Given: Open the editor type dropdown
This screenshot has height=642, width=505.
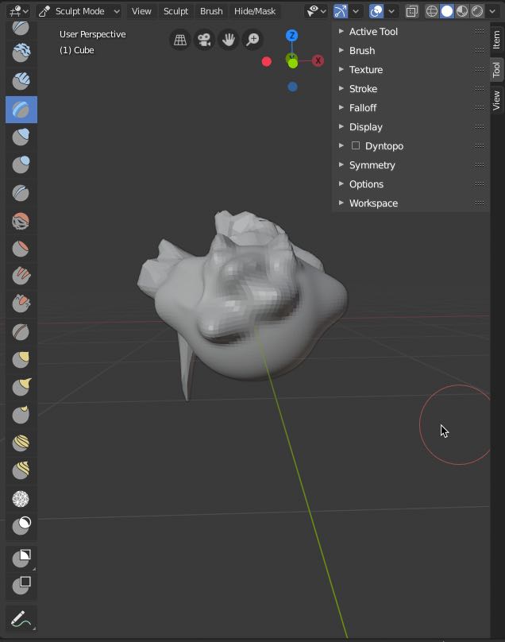Looking at the screenshot, I should pos(19,11).
